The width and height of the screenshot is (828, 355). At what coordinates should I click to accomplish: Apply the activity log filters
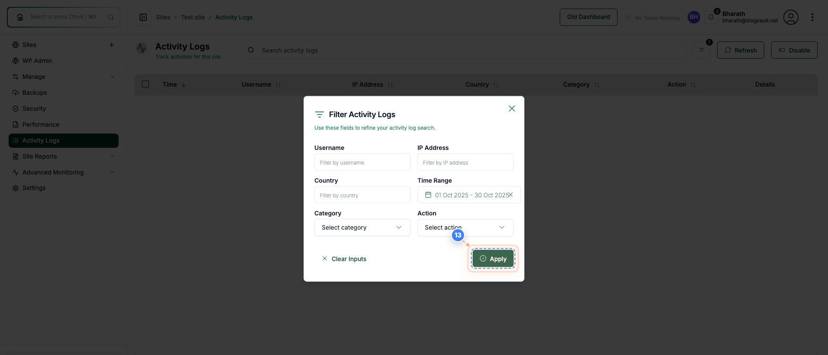493,258
